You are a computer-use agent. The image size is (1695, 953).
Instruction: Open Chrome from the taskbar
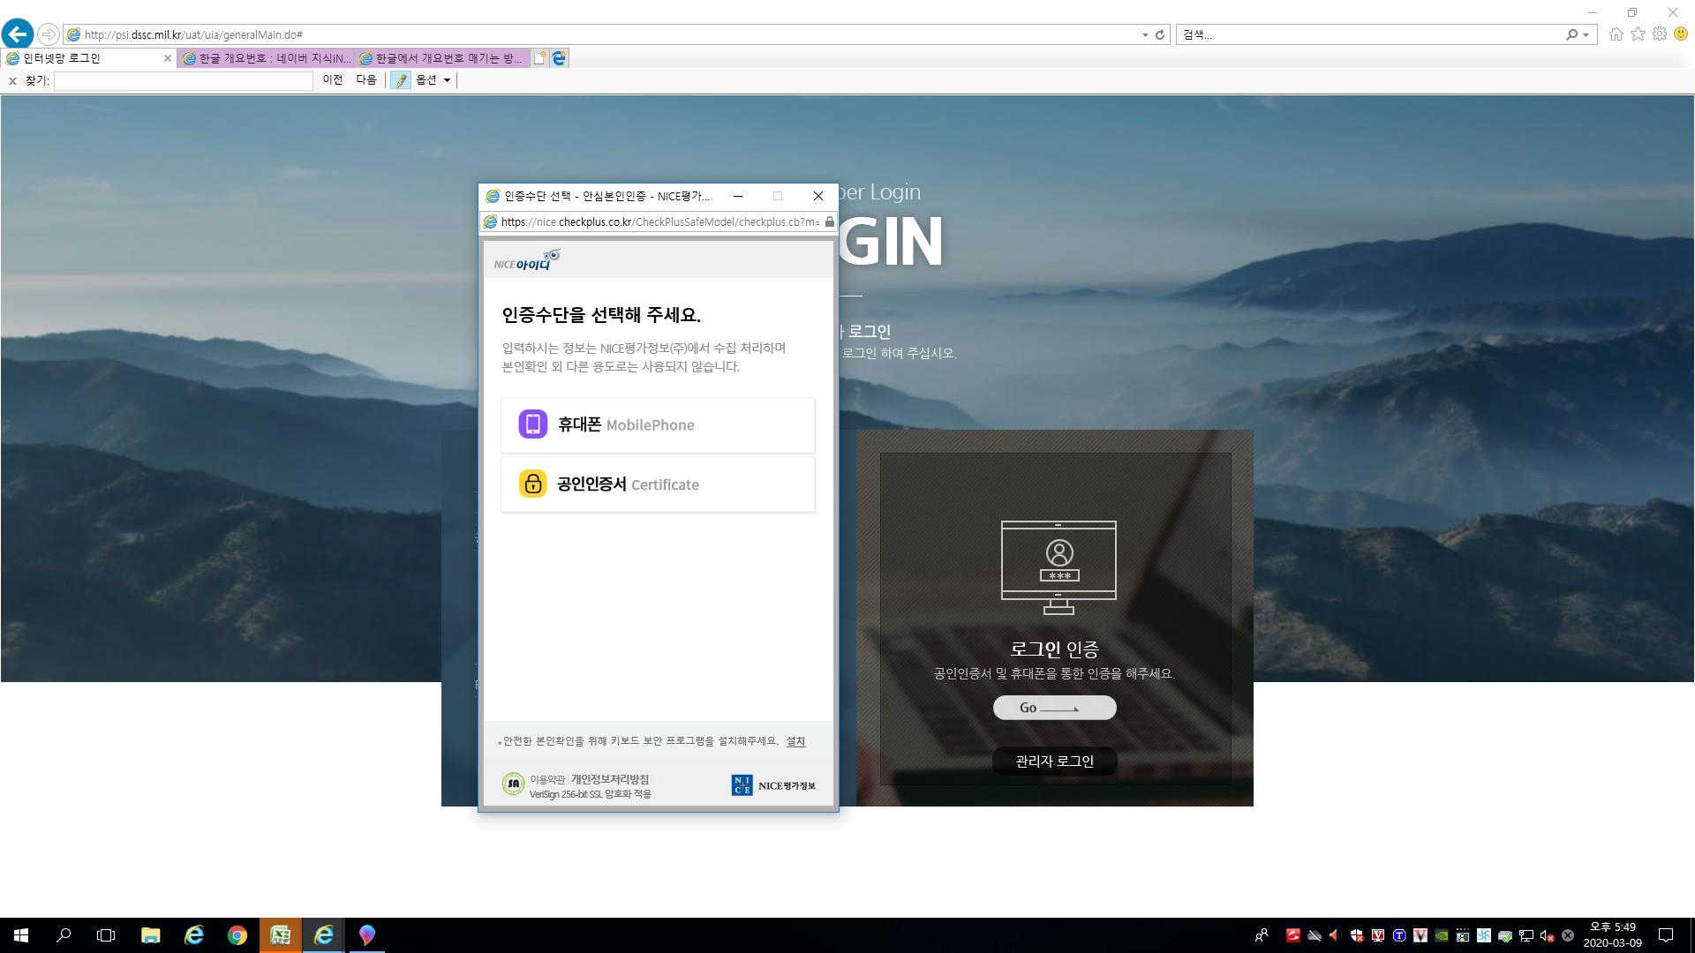[237, 935]
